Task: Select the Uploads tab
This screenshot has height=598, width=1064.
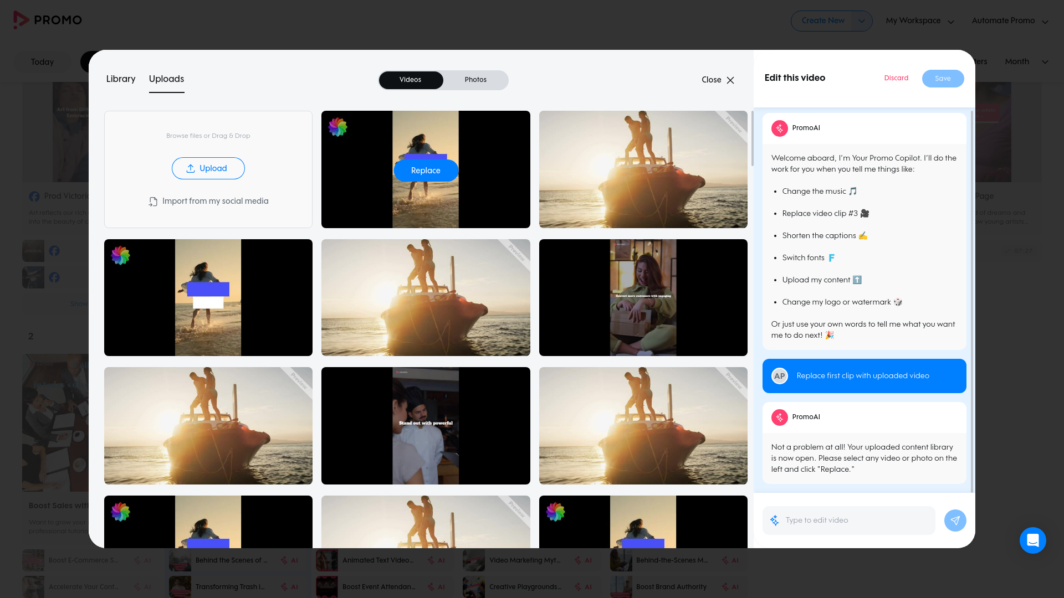Action: [x=166, y=79]
